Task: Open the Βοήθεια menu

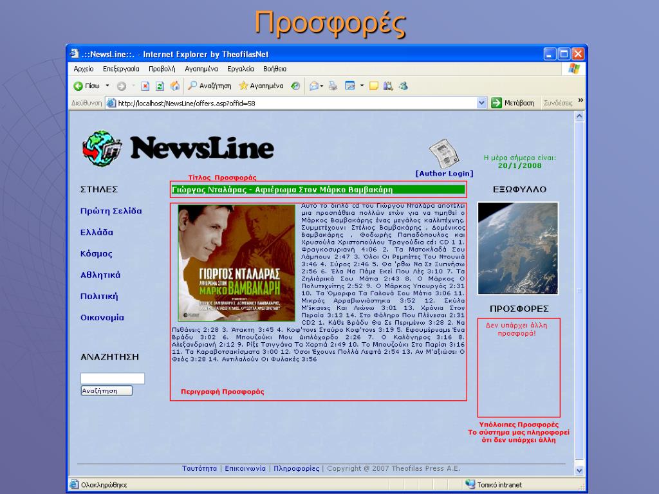Action: [x=275, y=69]
